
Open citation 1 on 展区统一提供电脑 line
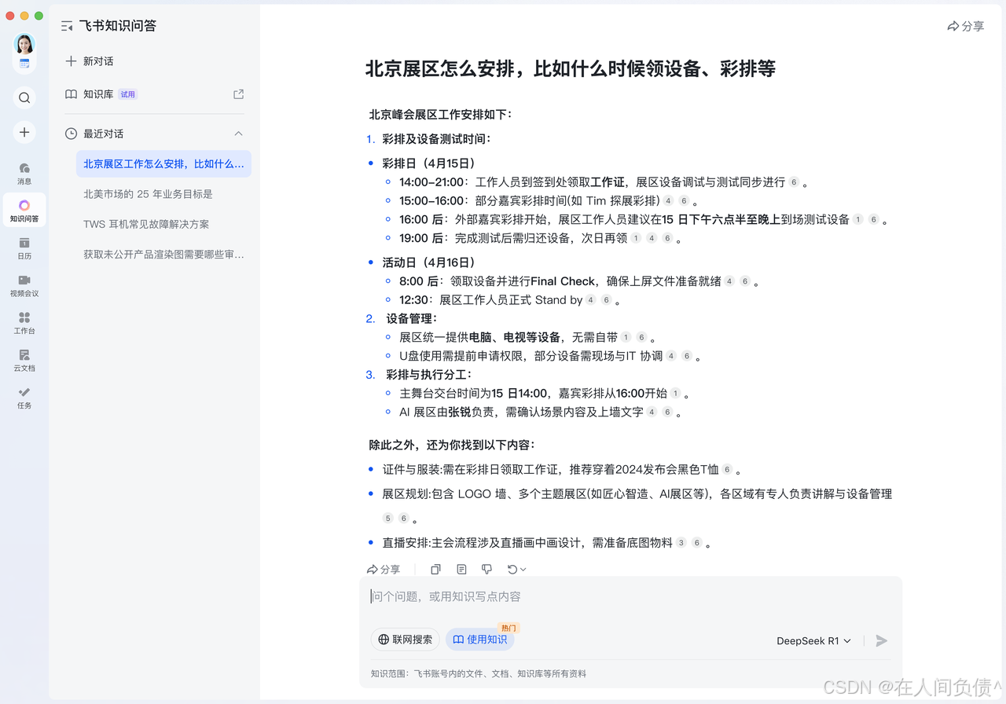tap(626, 338)
